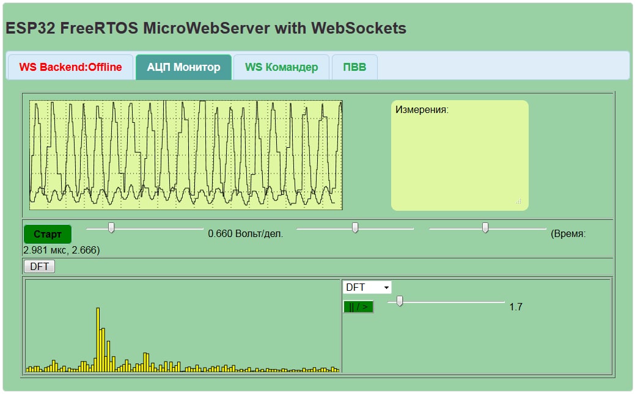Click the oscilloscope waveform canvas
635x394 pixels.
point(186,155)
